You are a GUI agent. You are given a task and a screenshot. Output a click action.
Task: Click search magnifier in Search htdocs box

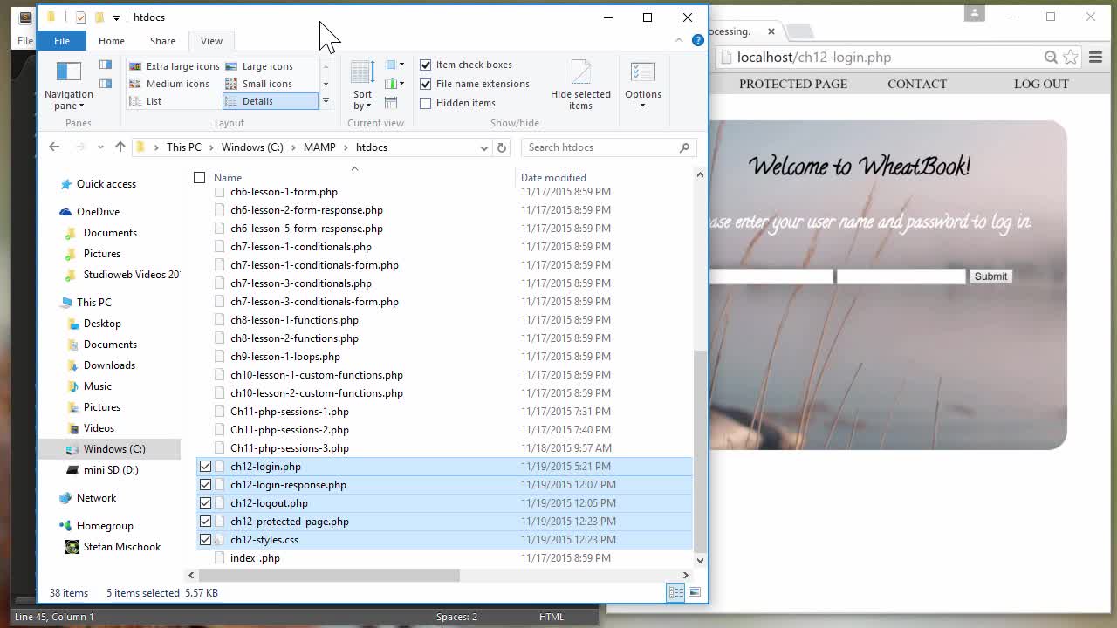[x=684, y=147]
